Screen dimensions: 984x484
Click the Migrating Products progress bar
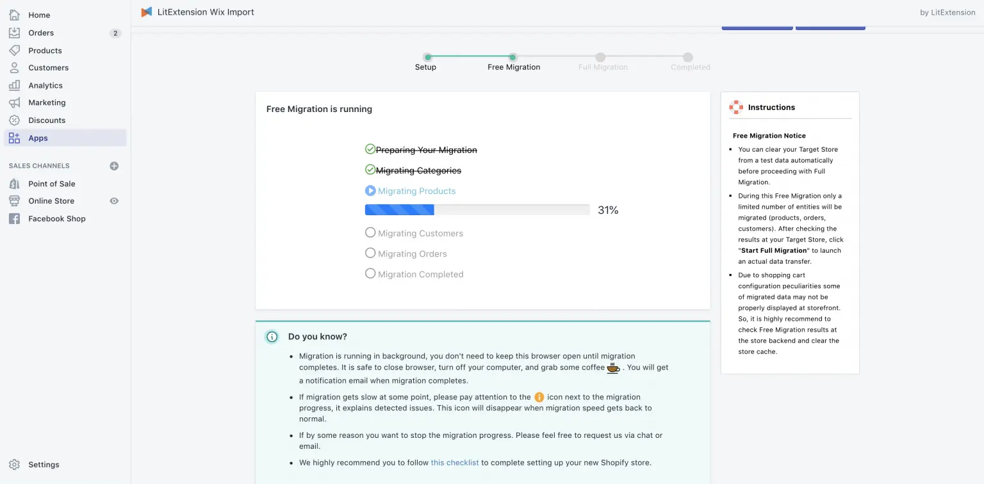pos(477,209)
